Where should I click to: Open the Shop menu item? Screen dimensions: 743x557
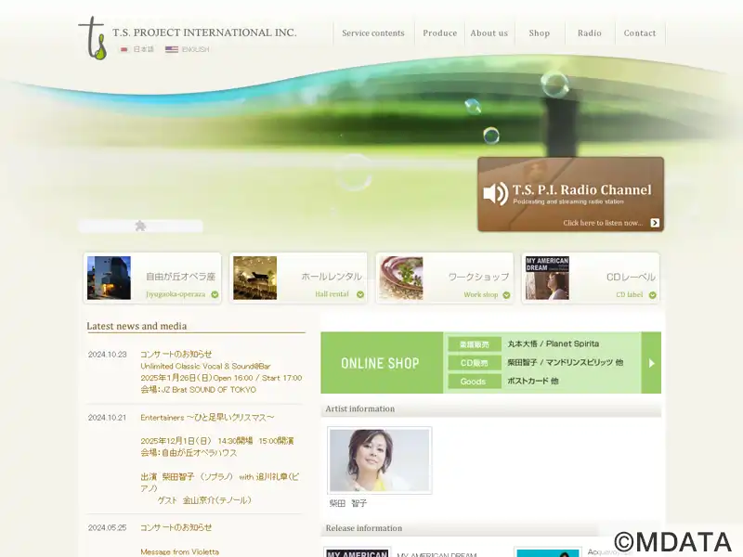540,33
